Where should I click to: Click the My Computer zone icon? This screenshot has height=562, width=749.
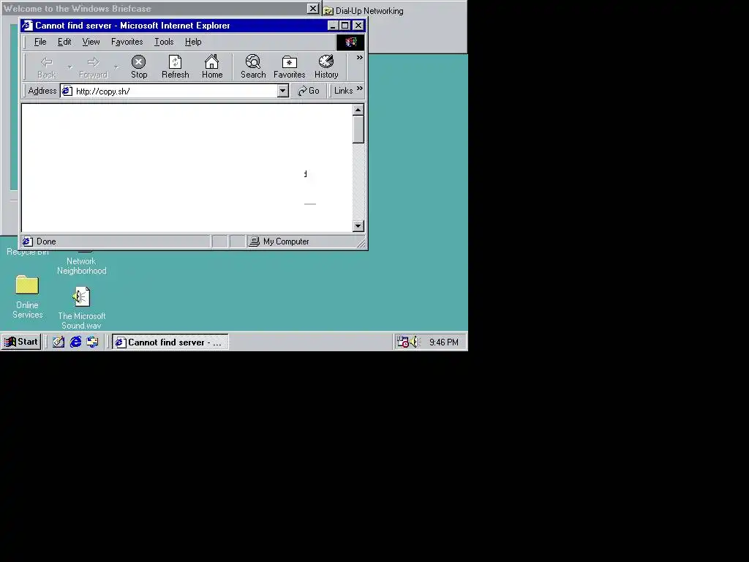click(x=255, y=241)
